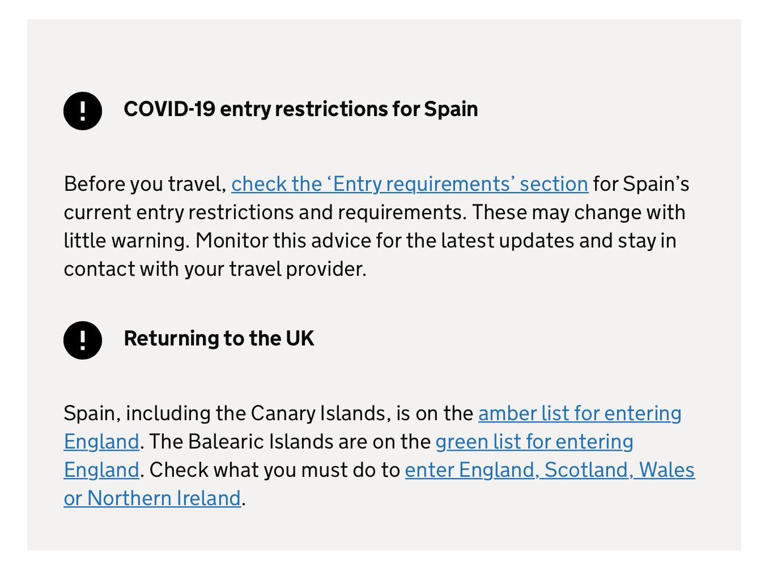Click the 'or Northern Ireland' link text

[x=152, y=498]
